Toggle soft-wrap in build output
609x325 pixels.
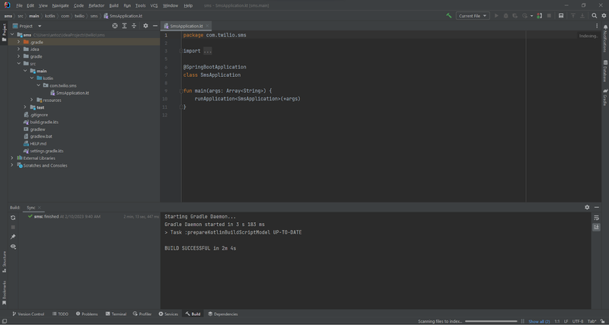point(596,218)
